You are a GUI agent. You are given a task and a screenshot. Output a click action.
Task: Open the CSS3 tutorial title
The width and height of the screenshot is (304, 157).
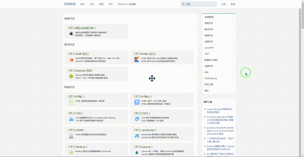tap(142, 113)
